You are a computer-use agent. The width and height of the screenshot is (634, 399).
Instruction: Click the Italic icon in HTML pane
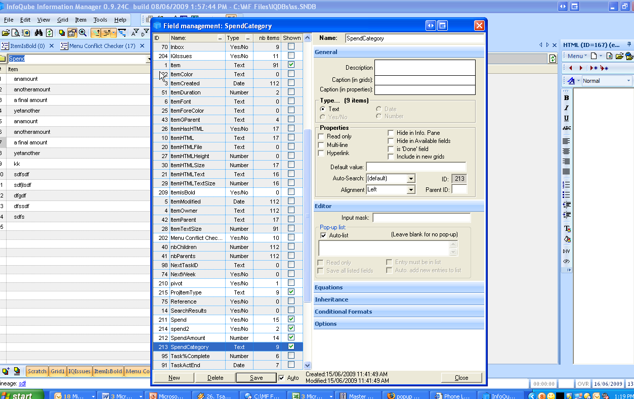tap(566, 108)
